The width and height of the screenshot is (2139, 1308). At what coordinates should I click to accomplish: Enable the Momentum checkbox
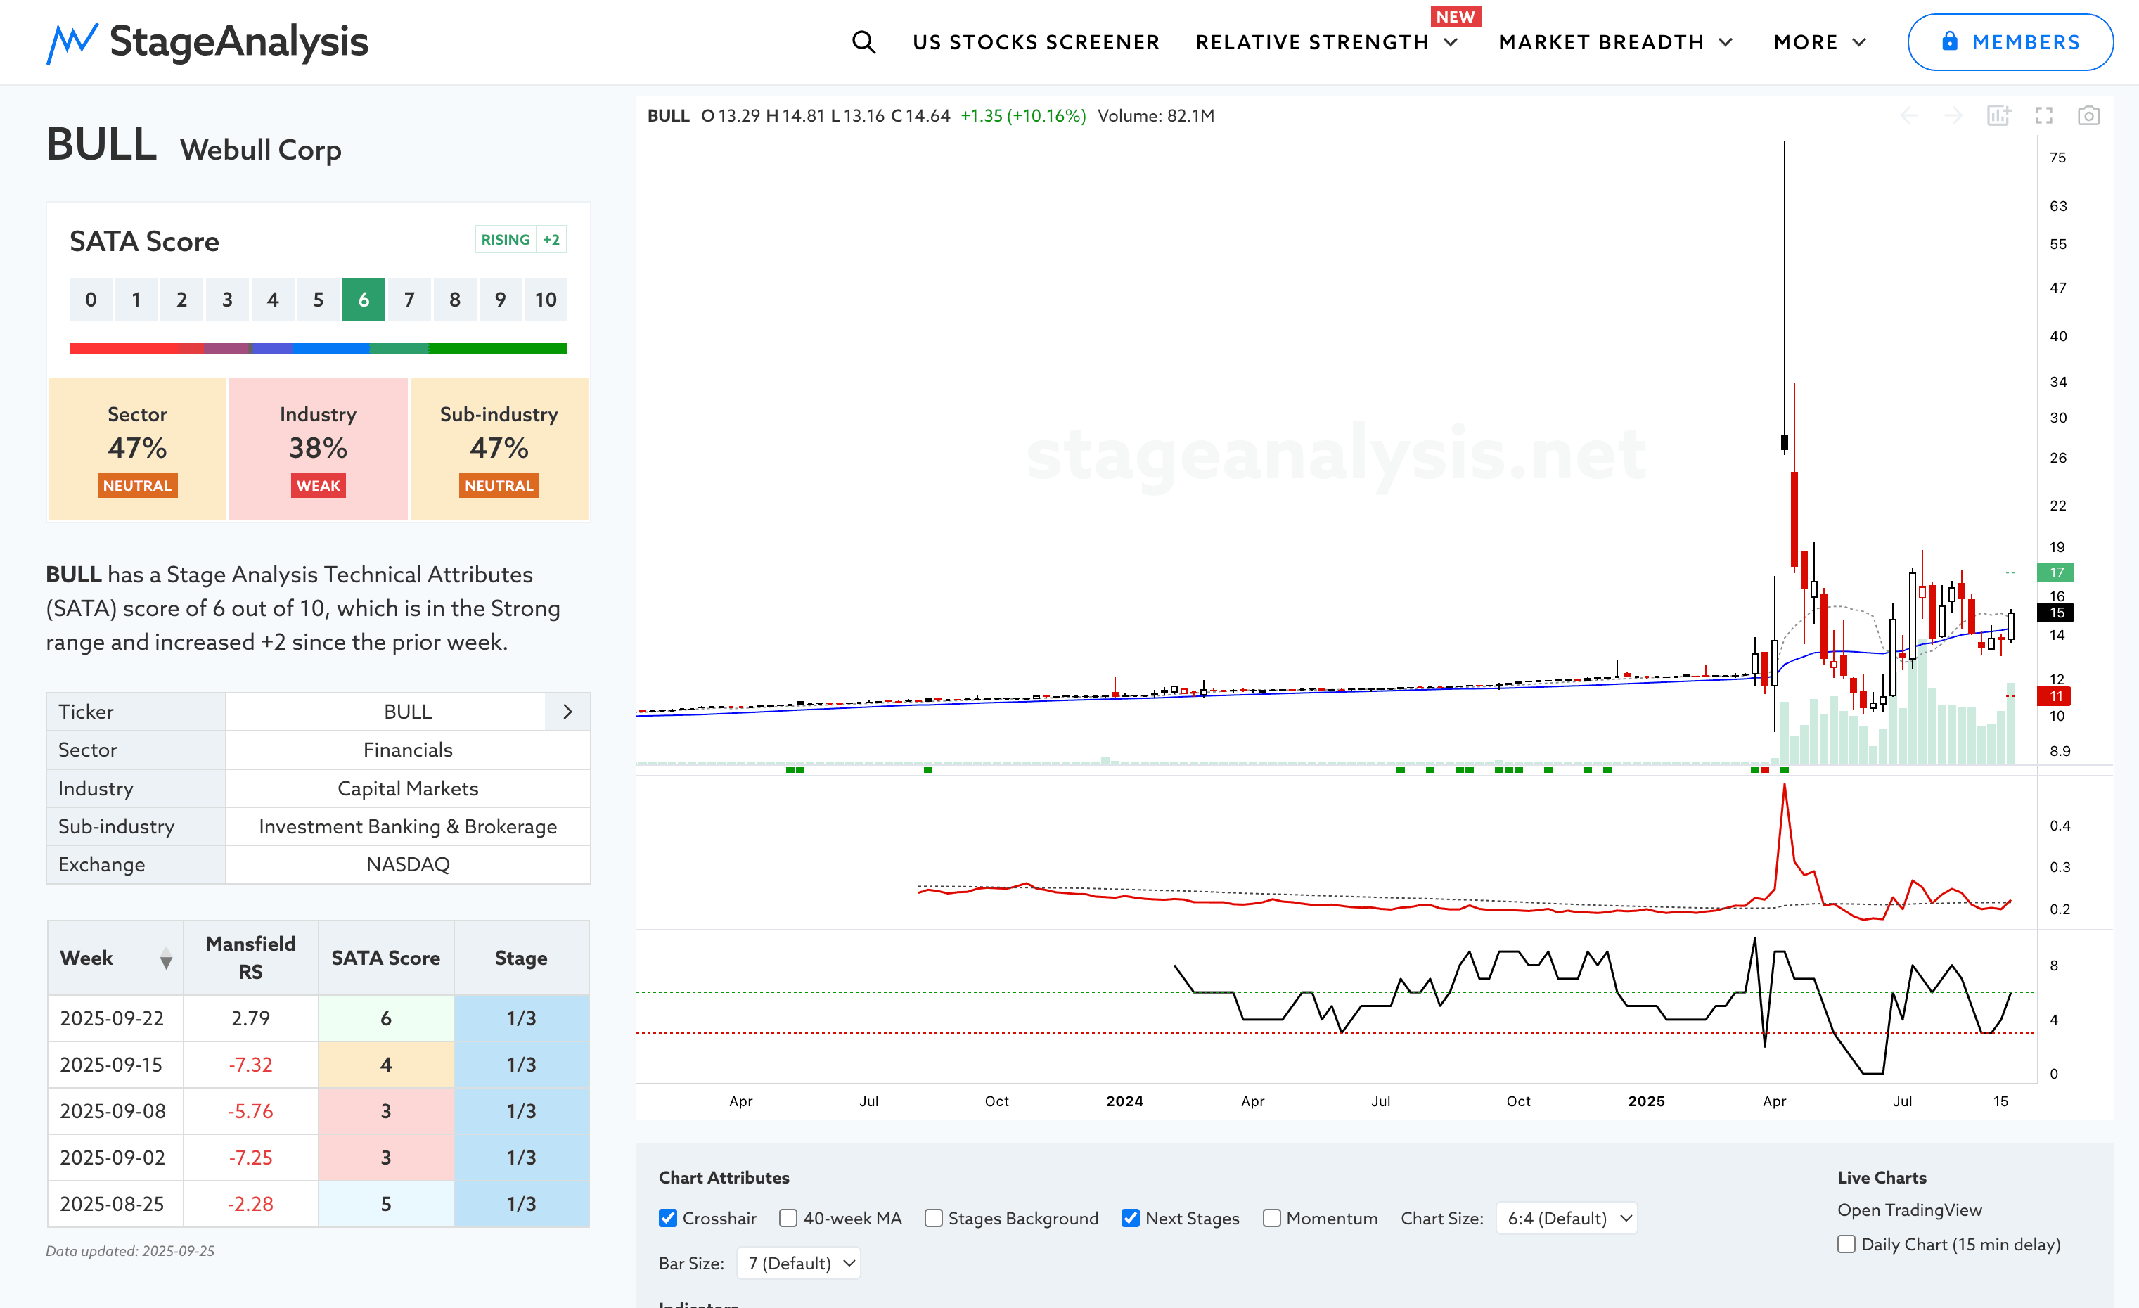[1271, 1218]
